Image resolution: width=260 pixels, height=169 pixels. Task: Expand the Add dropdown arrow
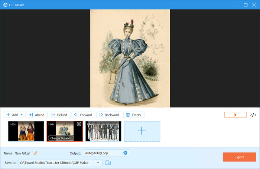(x=22, y=115)
